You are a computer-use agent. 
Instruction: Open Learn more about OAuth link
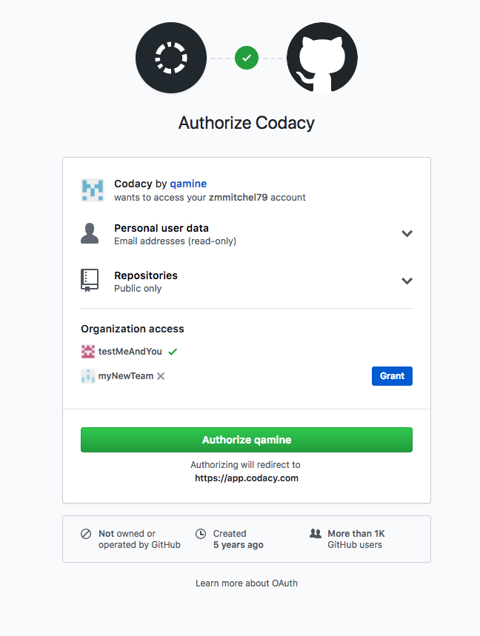click(x=247, y=583)
